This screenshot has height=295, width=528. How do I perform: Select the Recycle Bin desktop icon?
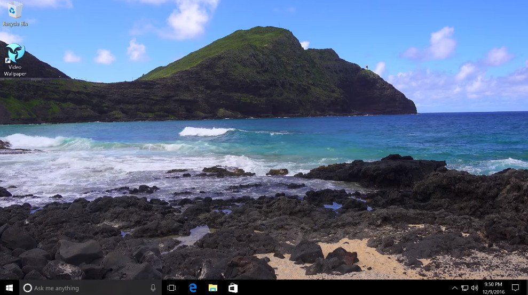pyautogui.click(x=15, y=10)
